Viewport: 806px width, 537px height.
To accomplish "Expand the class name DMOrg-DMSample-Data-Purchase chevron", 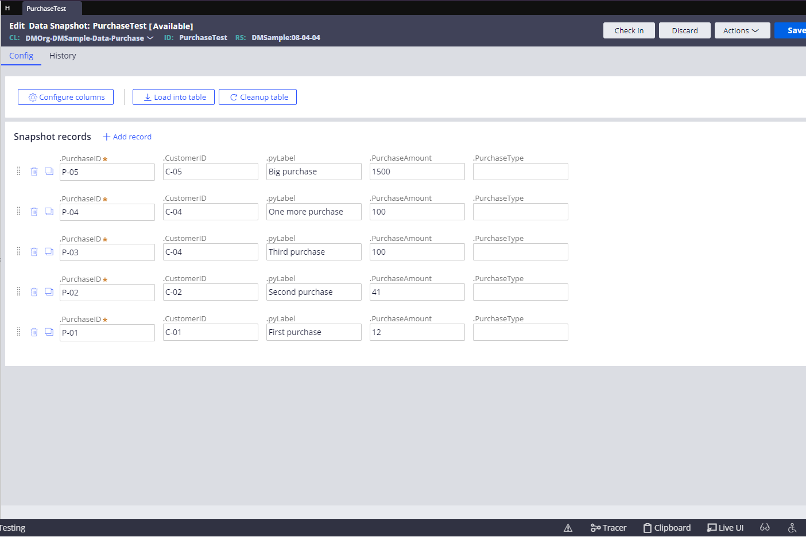I will 150,38.
